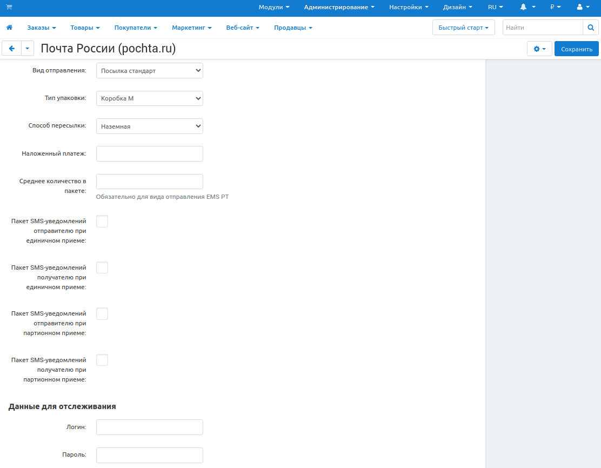The height and width of the screenshot is (468, 601).
Task: Click the search magnifier button
Action: [591, 28]
